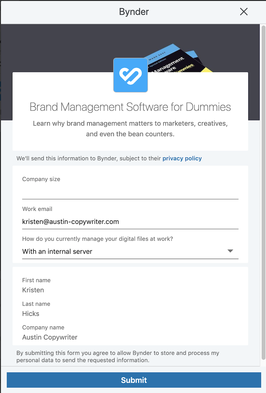Click the Bynder title in the header
266x393 pixels.
134,12
